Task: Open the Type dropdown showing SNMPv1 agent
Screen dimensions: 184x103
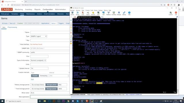Action: (x=39, y=36)
